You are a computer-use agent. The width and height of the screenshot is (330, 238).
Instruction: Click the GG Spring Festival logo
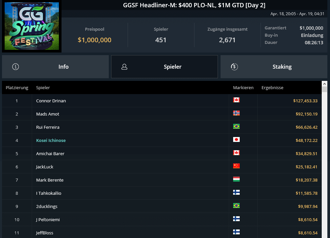(x=31, y=26)
